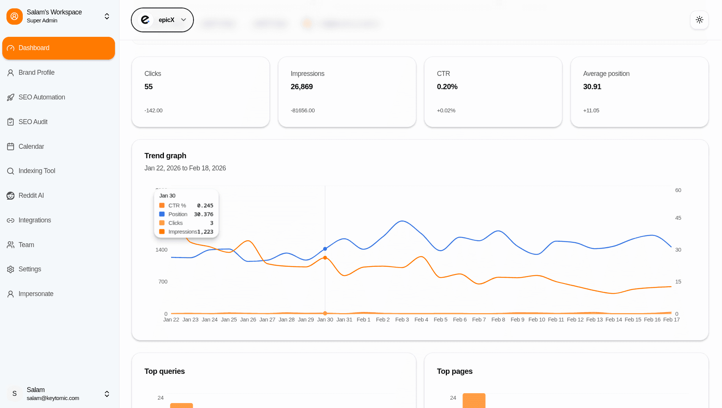The image size is (722, 408).
Task: Click the Impressions swatch in tooltip
Action: pyautogui.click(x=162, y=232)
